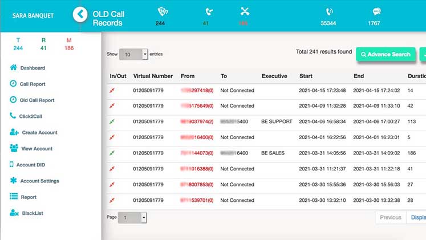426x240 pixels.
Task: Click the Advance Search button
Action: click(386, 54)
